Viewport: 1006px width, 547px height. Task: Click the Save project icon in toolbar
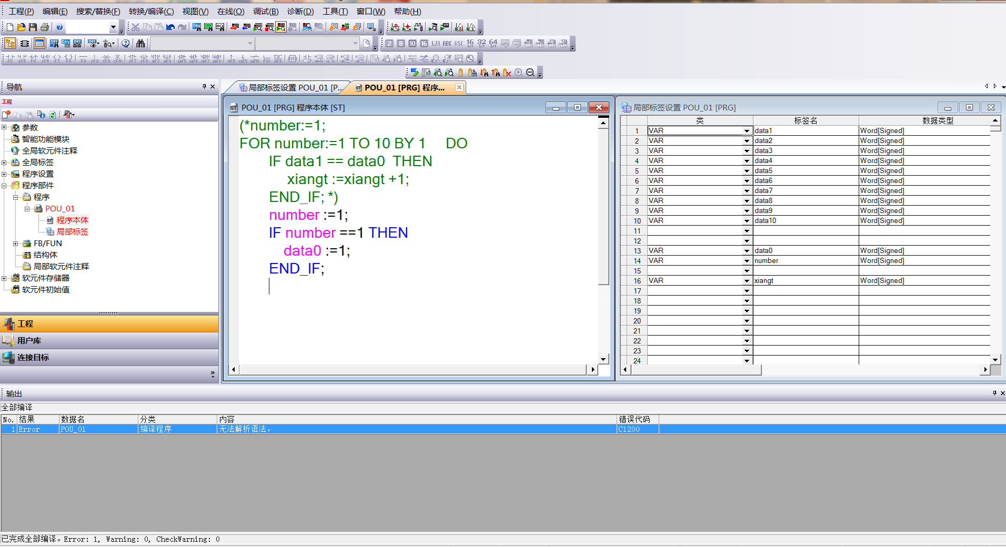tap(33, 27)
